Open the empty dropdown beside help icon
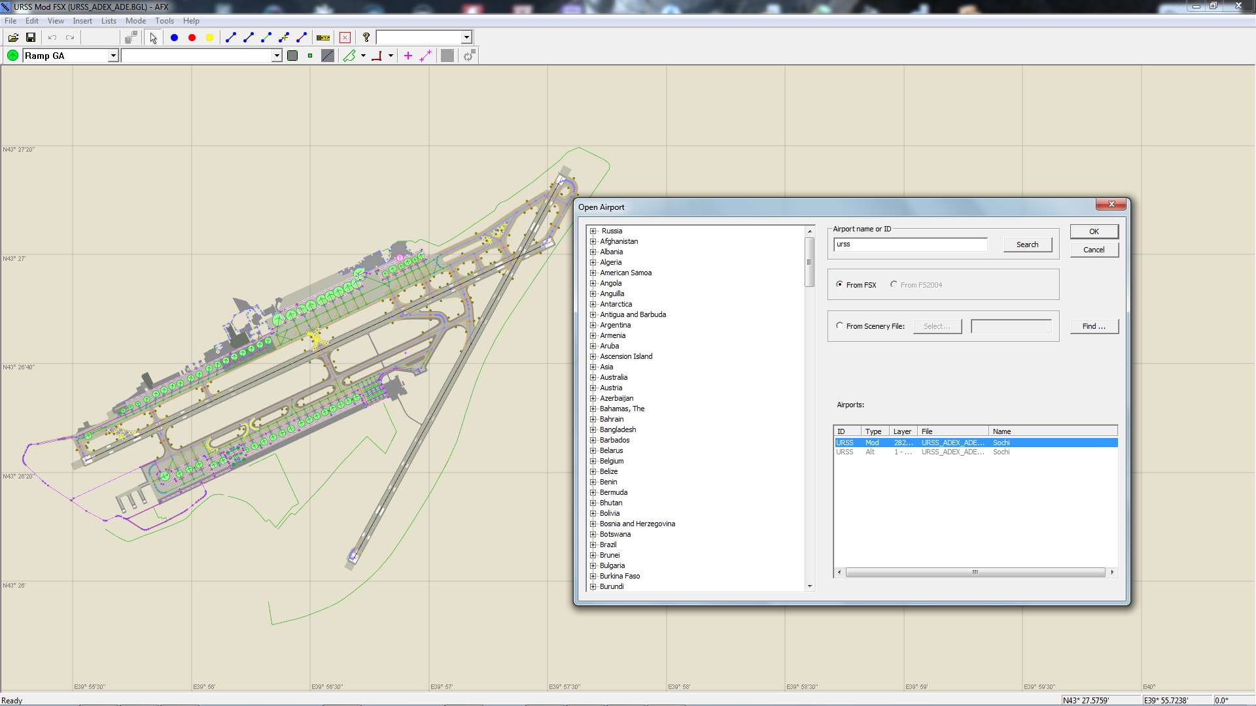Screen dimensions: 1256x706 pos(466,38)
